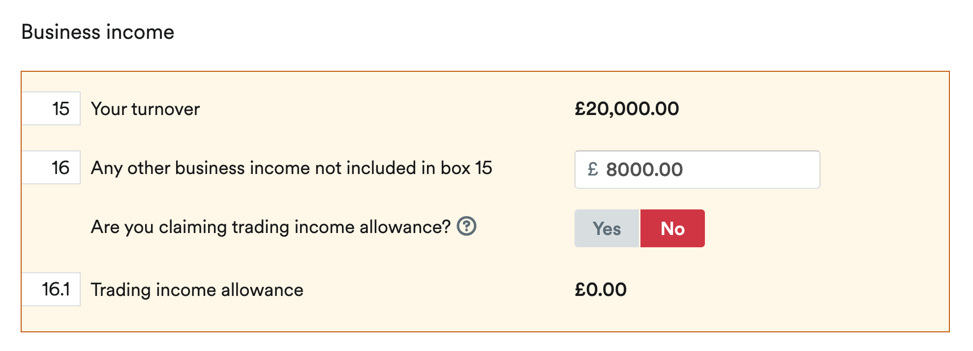This screenshot has height=351, width=973.
Task: Click the 'Are you claiming trading income allowance?' question text
Action: 271,227
